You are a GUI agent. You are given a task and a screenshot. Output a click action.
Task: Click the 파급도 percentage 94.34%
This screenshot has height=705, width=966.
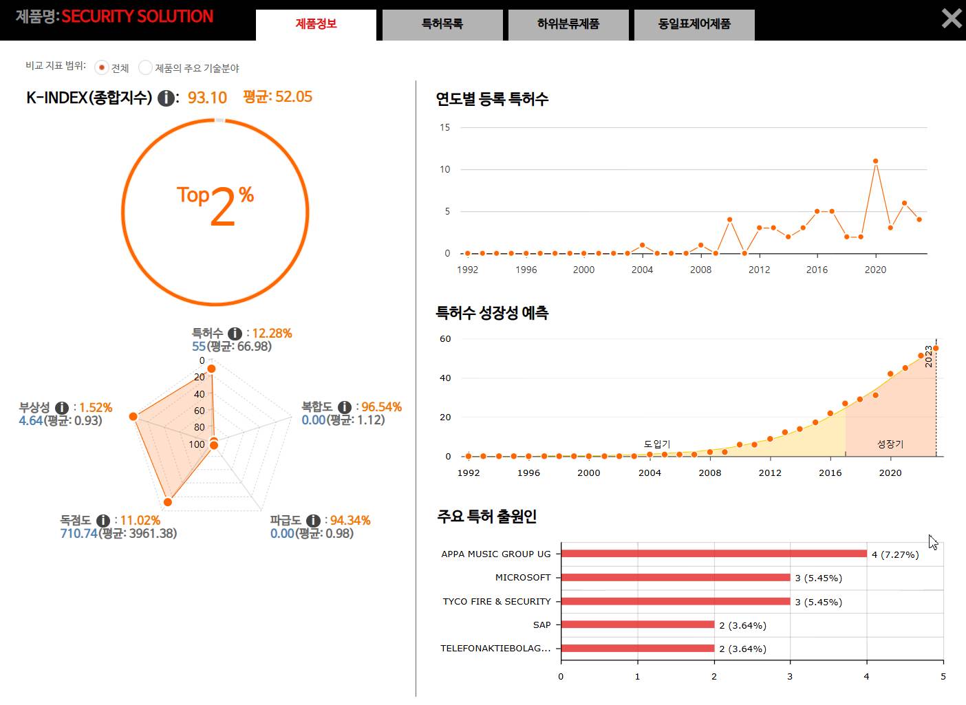point(350,521)
